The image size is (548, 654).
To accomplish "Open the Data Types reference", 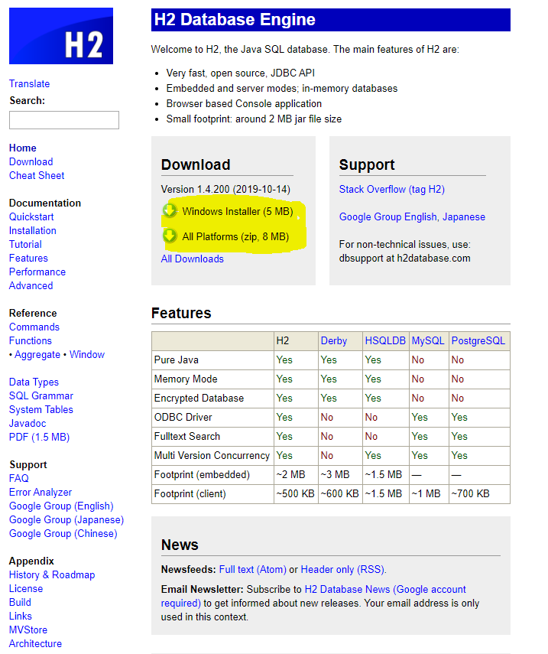I will (x=34, y=382).
